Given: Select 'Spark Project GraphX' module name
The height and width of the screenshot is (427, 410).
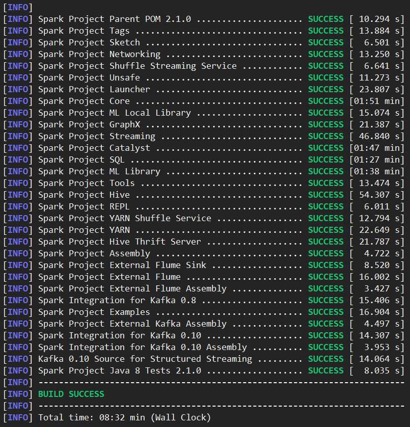Looking at the screenshot, I should 89,125.
